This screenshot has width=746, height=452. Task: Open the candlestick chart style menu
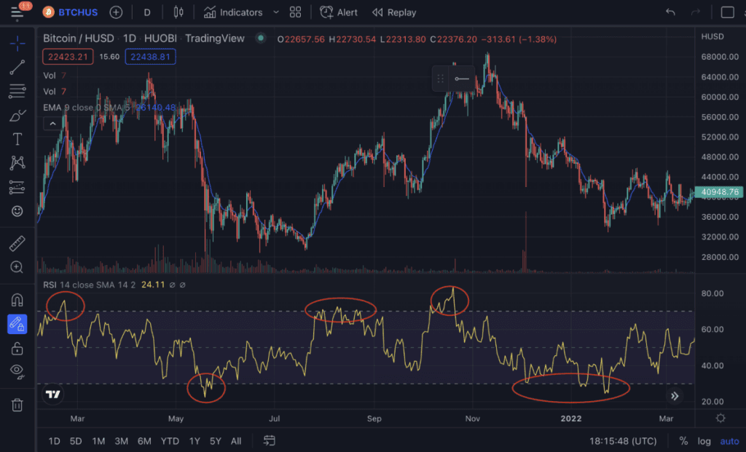[x=178, y=12]
